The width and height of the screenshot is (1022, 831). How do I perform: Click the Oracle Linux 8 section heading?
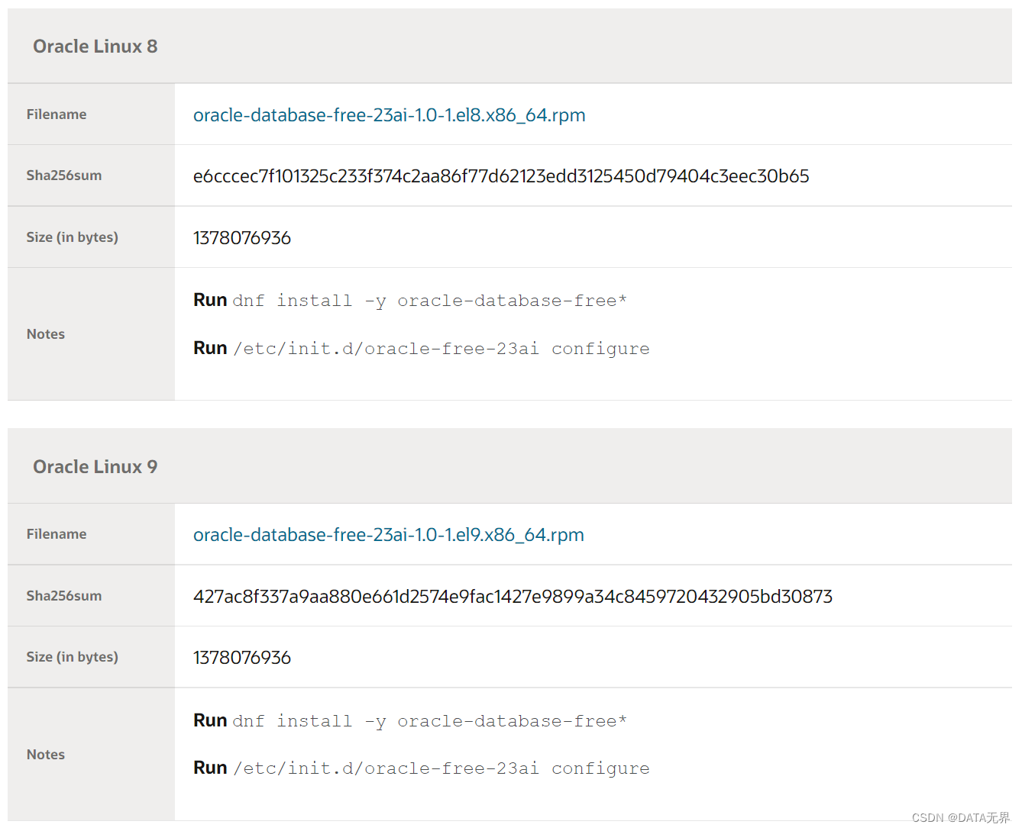coord(95,47)
